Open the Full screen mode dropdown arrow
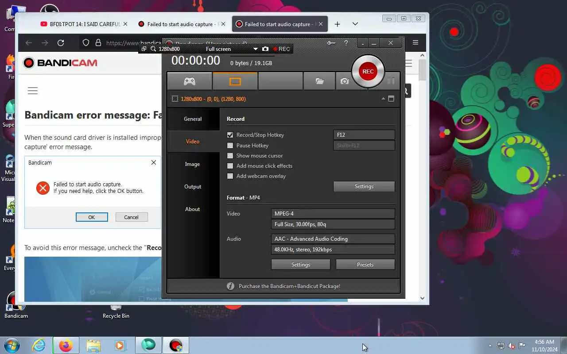 [x=255, y=49]
